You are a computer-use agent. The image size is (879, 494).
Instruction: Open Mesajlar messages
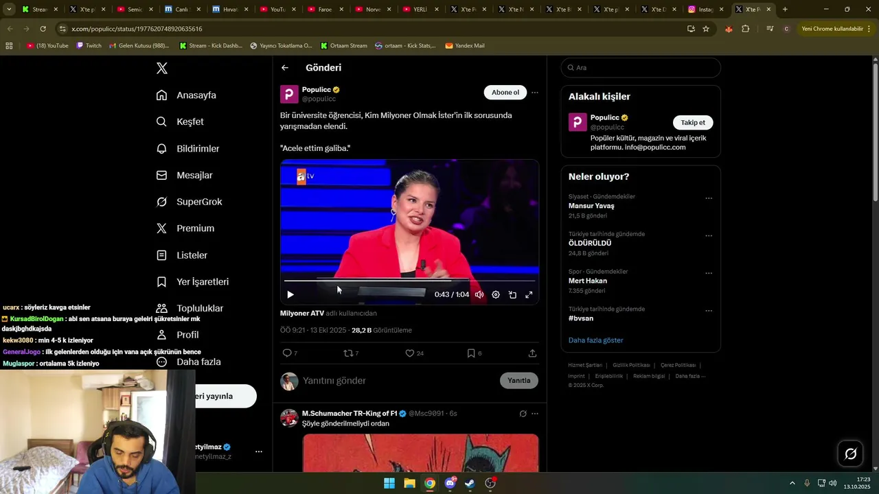coord(184,175)
